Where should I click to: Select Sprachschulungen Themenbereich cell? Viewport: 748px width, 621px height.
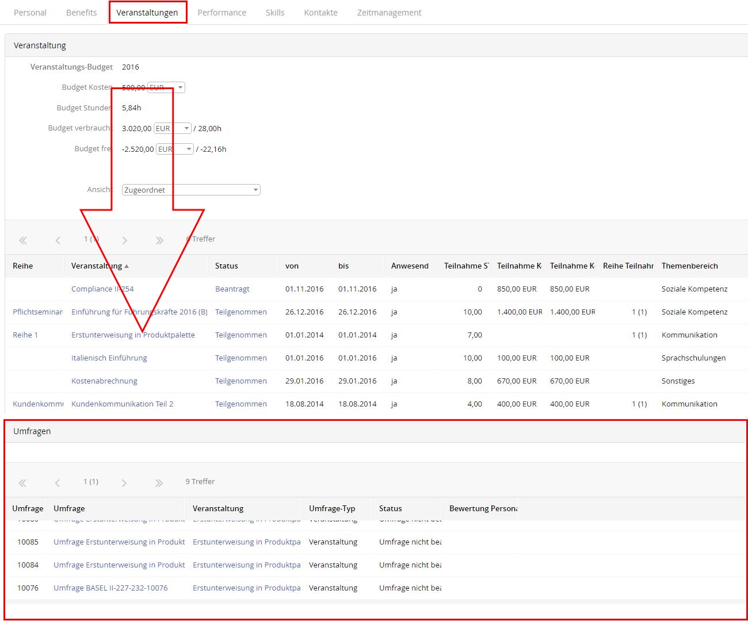(693, 358)
